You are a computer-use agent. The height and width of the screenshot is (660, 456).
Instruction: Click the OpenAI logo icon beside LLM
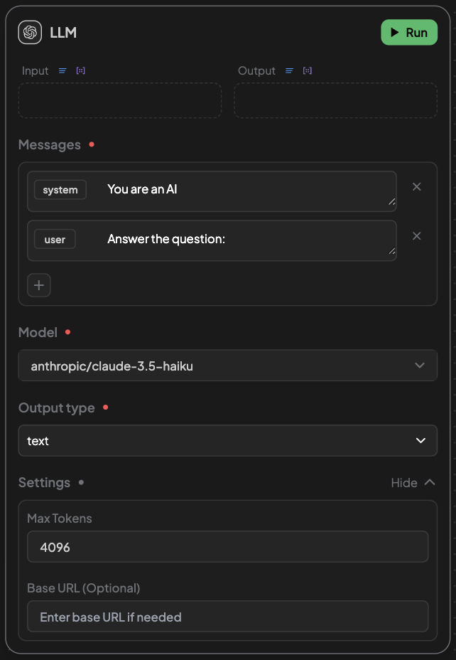click(x=30, y=33)
